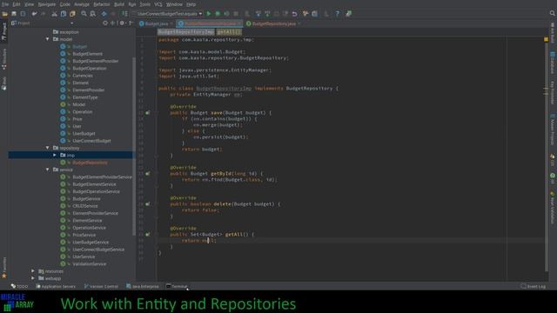Close the Budget.java tab

pyautogui.click(x=171, y=23)
